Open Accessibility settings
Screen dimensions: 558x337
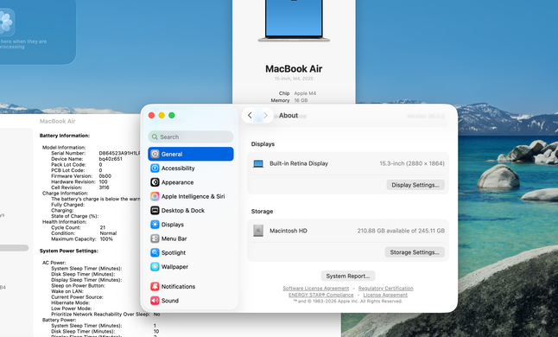click(x=191, y=168)
